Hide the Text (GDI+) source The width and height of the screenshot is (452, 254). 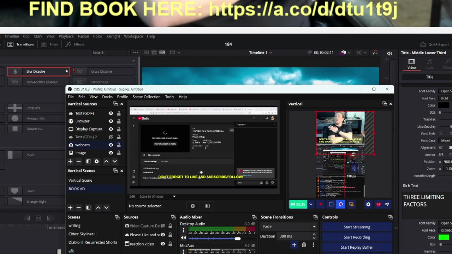(111, 113)
